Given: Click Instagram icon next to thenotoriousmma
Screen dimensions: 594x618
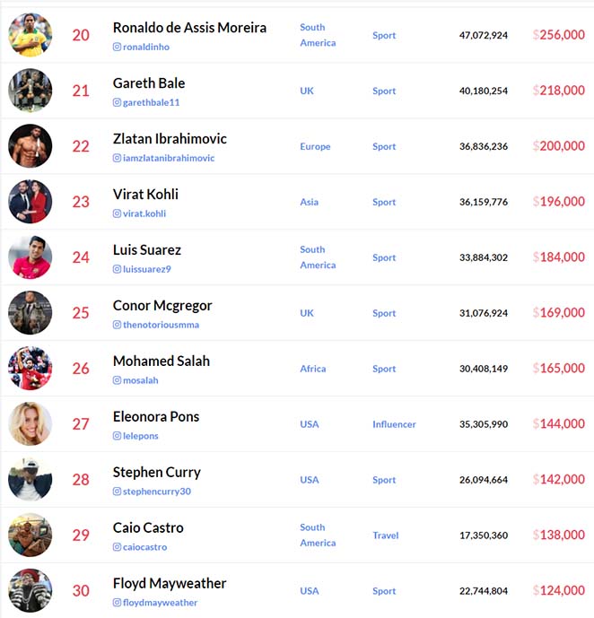Looking at the screenshot, I should click(117, 325).
